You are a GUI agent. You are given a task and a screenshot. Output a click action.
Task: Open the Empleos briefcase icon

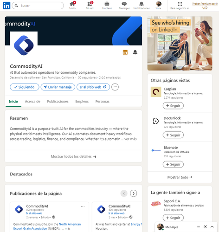point(107,6)
